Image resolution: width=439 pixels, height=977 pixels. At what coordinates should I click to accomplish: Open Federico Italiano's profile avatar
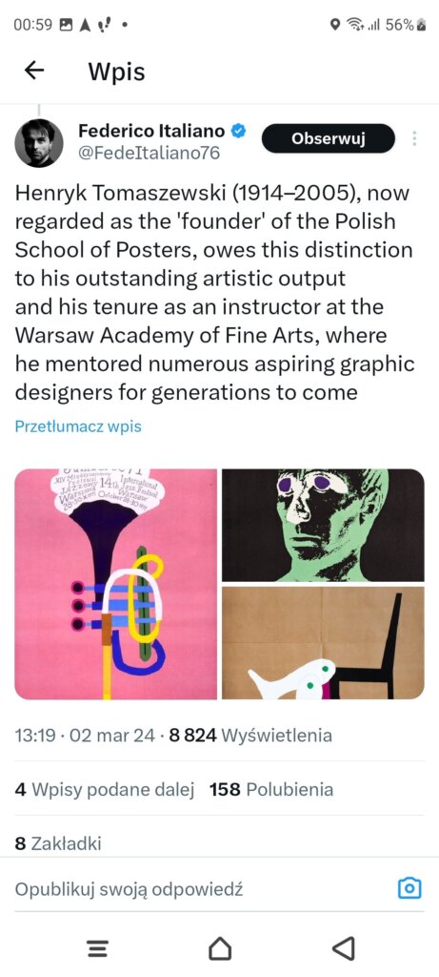point(38,143)
